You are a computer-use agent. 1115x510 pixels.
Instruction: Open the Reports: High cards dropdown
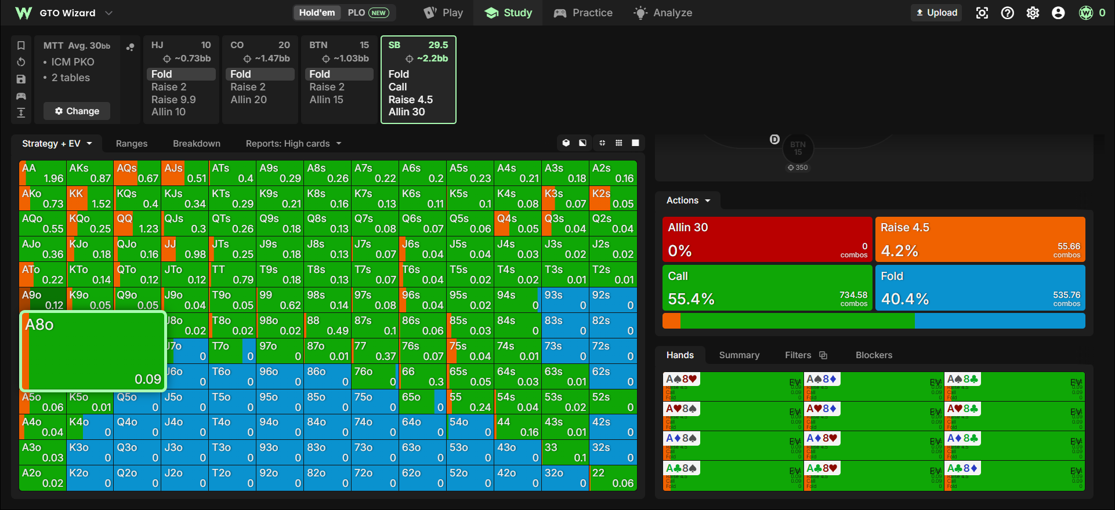click(293, 144)
